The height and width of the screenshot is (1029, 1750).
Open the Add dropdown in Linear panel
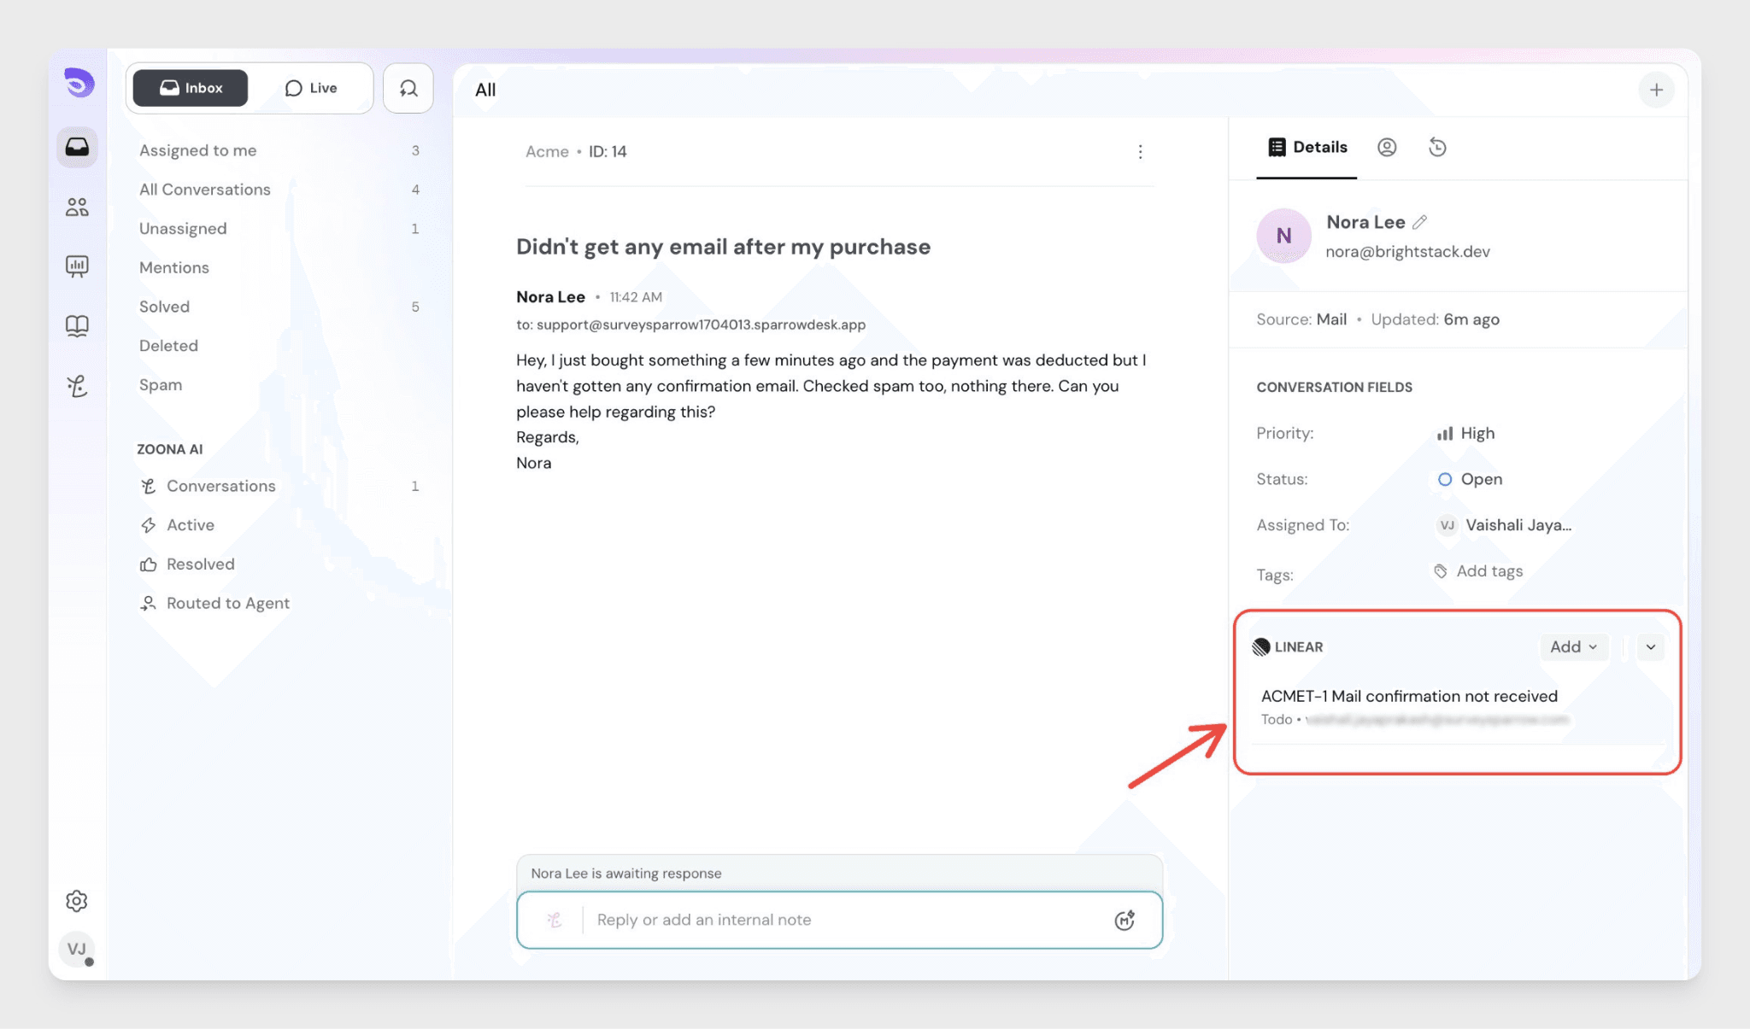pyautogui.click(x=1573, y=647)
